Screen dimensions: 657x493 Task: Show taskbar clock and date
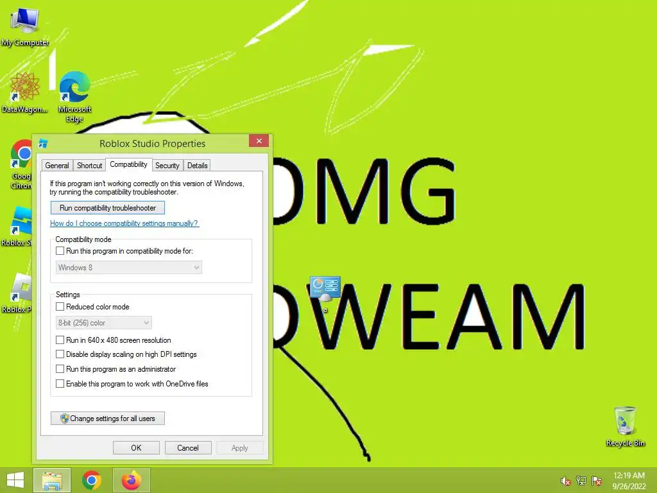coord(629,481)
